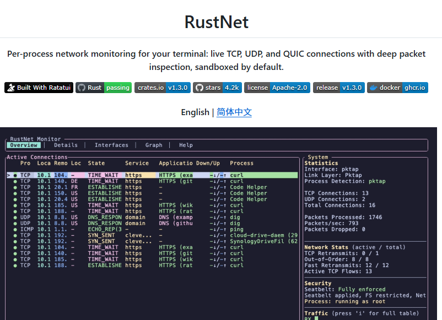Click the 'DNS (githu' dig row

(152, 223)
